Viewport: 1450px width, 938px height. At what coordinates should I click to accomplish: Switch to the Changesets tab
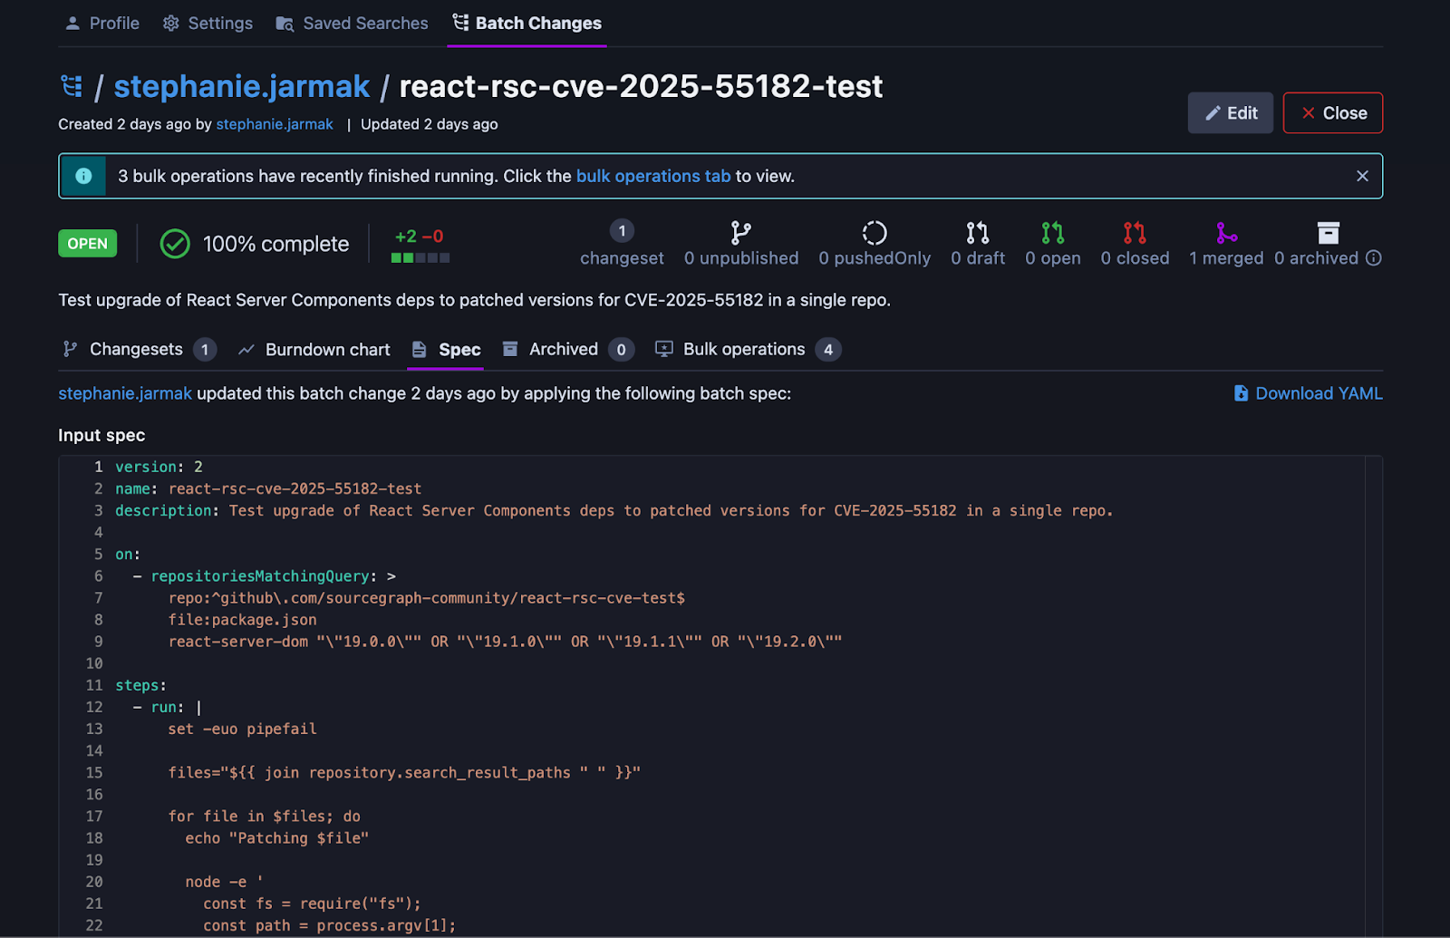(x=139, y=350)
